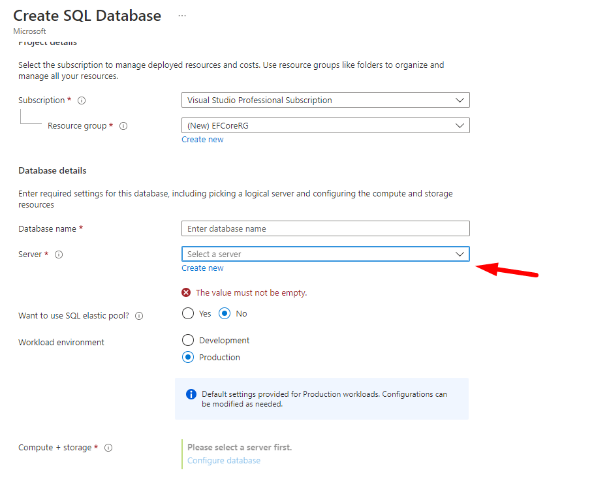Click the red error icon under Server
The width and height of the screenshot is (594, 481).
pyautogui.click(x=187, y=293)
